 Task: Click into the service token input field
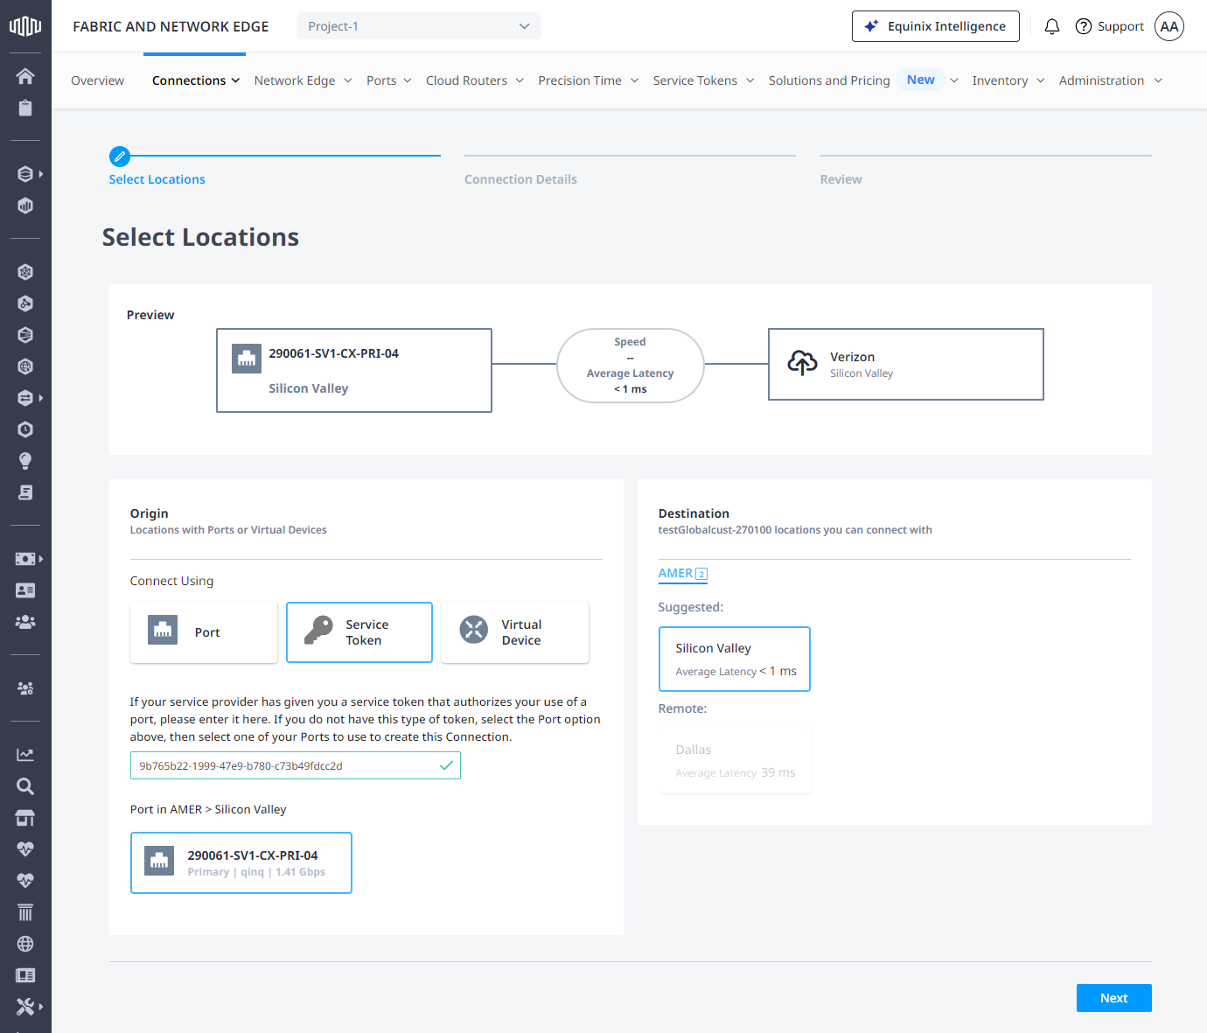pyautogui.click(x=296, y=765)
